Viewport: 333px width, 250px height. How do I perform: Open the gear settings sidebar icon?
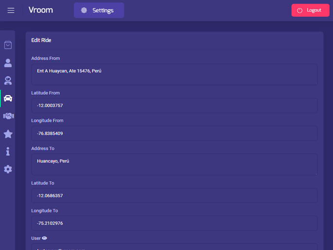click(x=8, y=169)
